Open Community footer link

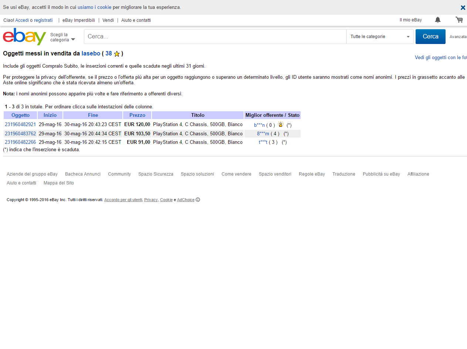[119, 174]
